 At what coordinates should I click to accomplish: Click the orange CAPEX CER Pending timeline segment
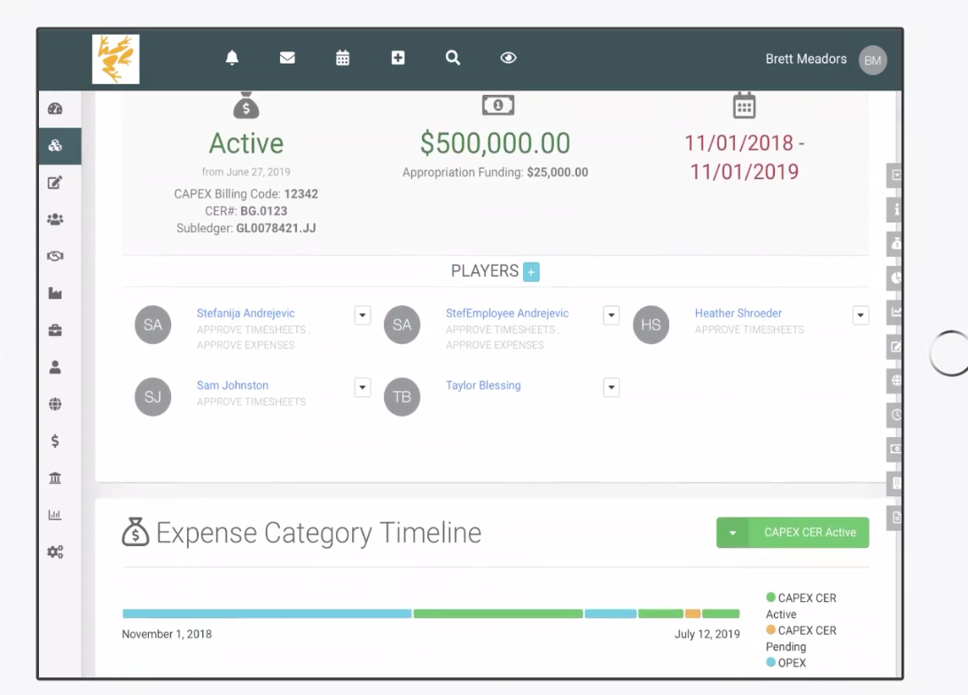pyautogui.click(x=692, y=613)
